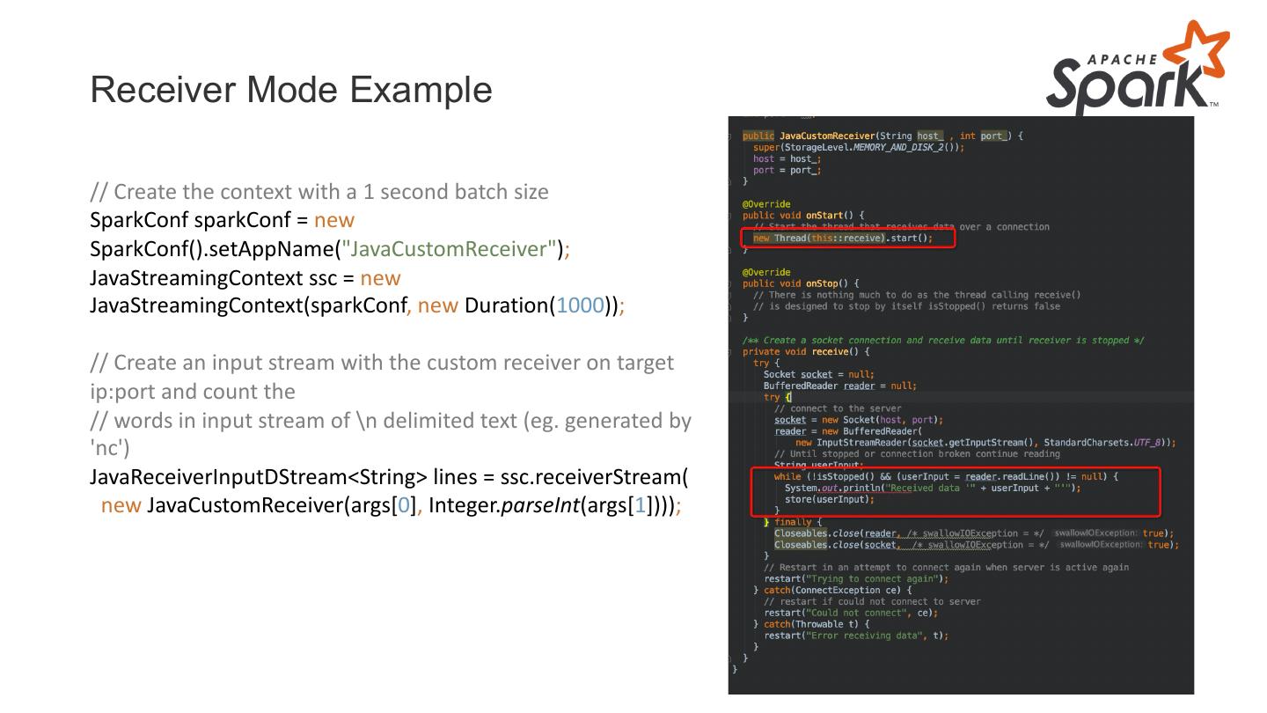Screen dimensions: 1267x713
Task: Click the comment 'is designed to stop by itself'
Action: point(906,306)
